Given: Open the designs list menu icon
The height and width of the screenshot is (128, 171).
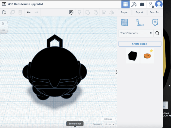Looking at the screenshot, I should tap(4, 4).
